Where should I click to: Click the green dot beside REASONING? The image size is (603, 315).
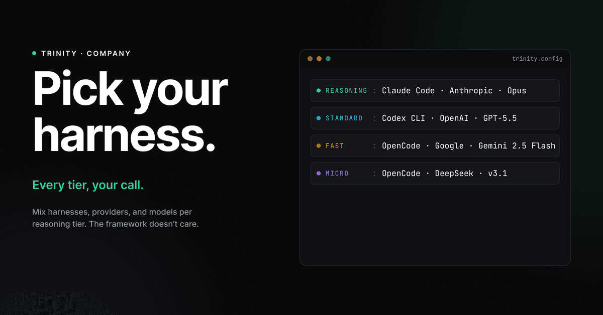tap(319, 91)
